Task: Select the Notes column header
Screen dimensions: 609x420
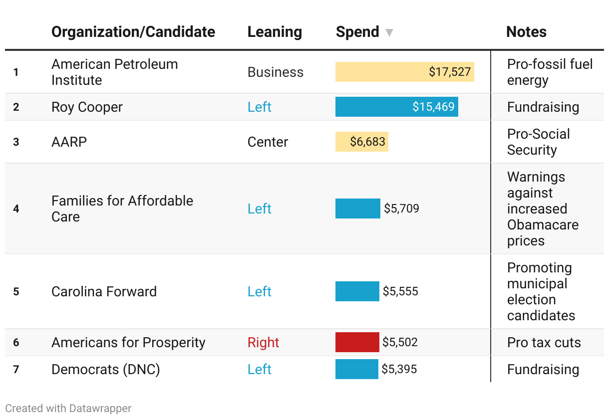Action: 526,32
